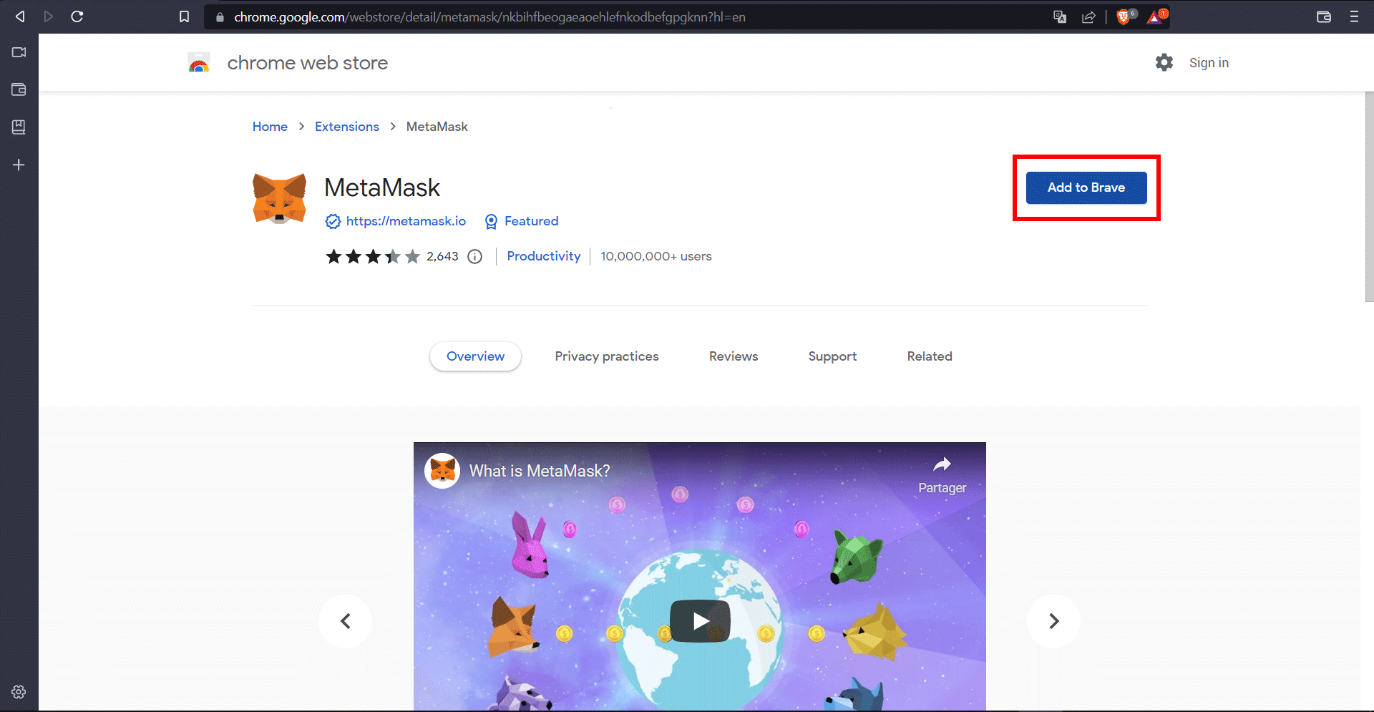Show previous screenshot with left arrow
Viewport: 1374px width, 712px height.
pos(345,621)
